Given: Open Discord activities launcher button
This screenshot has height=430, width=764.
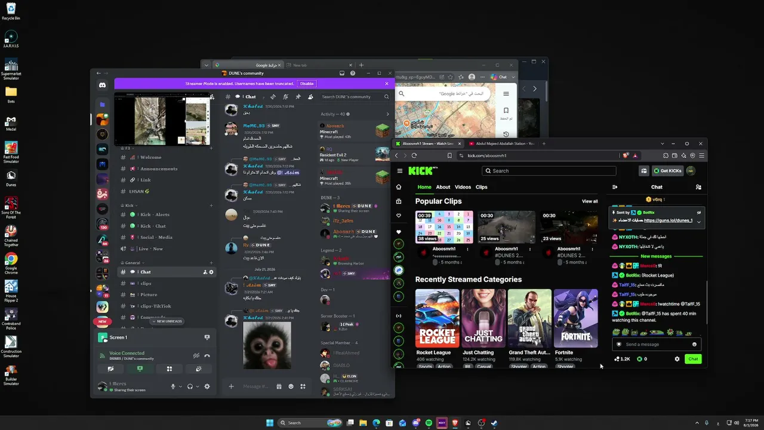Looking at the screenshot, I should (x=169, y=369).
